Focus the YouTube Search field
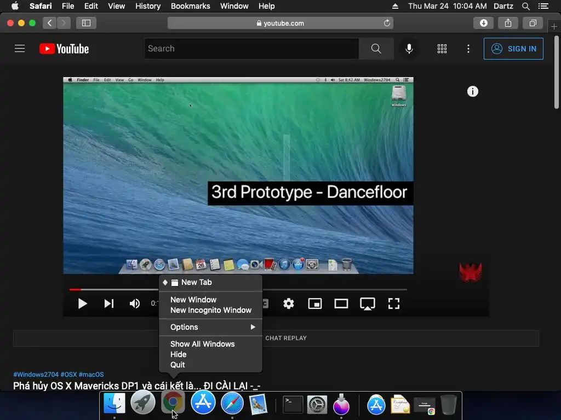 (x=252, y=49)
